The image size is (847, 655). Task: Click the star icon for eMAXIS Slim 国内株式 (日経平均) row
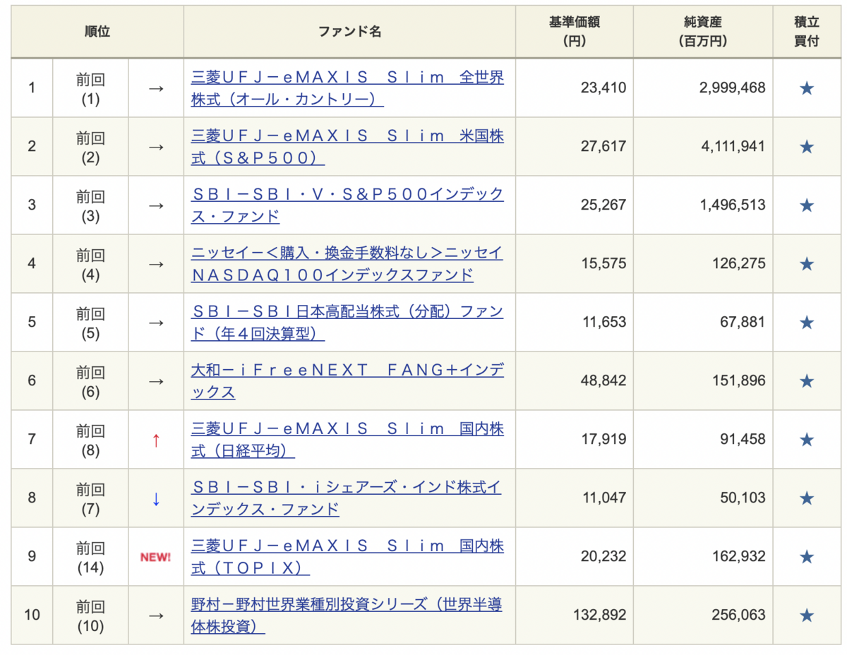click(807, 440)
